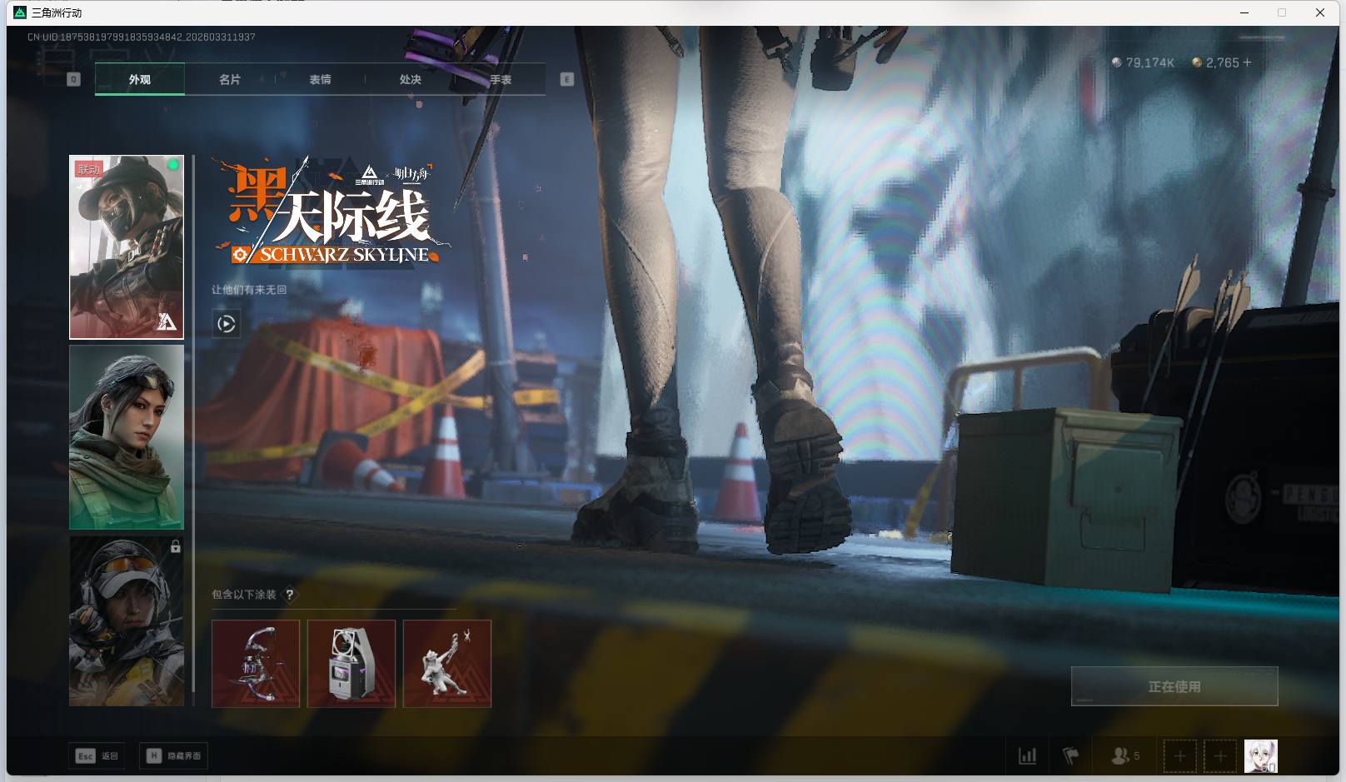Switch to the 外观 tab
This screenshot has width=1346, height=782.
(x=140, y=79)
